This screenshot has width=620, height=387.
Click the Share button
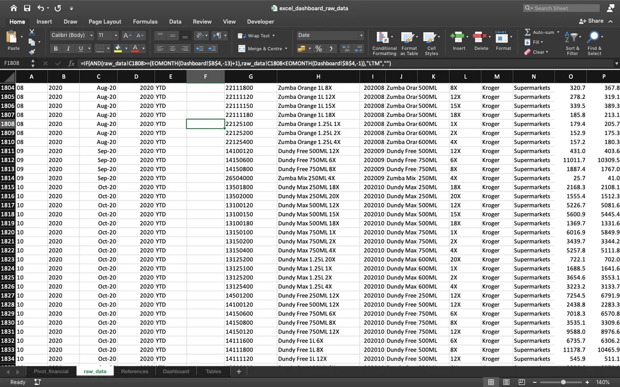[x=591, y=21]
